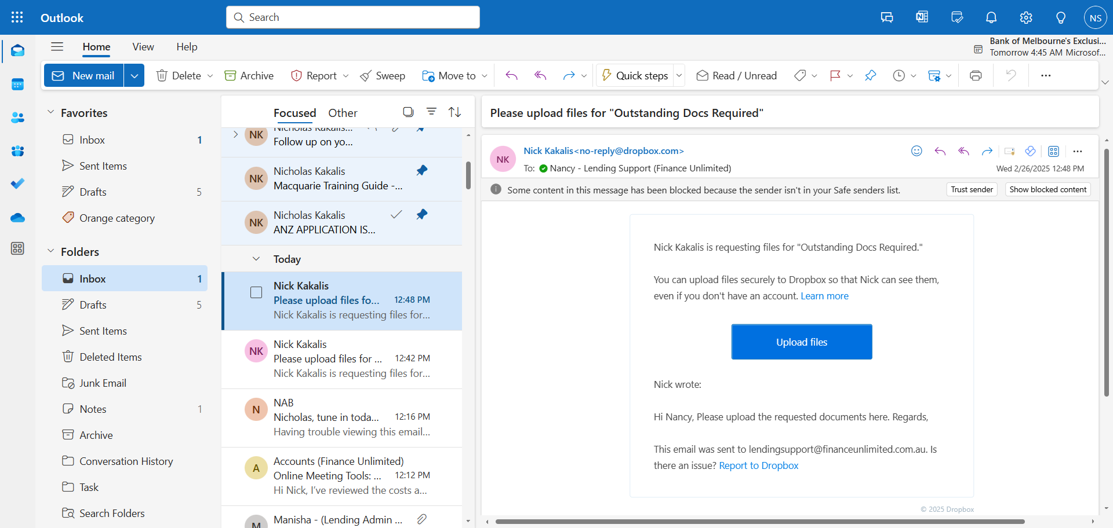The height and width of the screenshot is (528, 1113).
Task: Open the Quick steps dropdown arrow
Action: pos(679,76)
